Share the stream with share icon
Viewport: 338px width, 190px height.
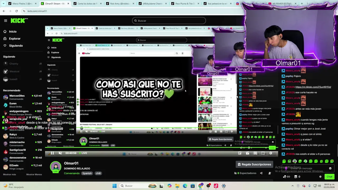point(261,173)
